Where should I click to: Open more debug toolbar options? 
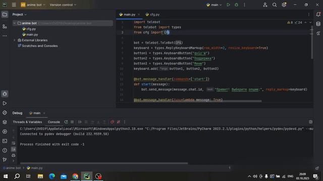[x=125, y=122]
